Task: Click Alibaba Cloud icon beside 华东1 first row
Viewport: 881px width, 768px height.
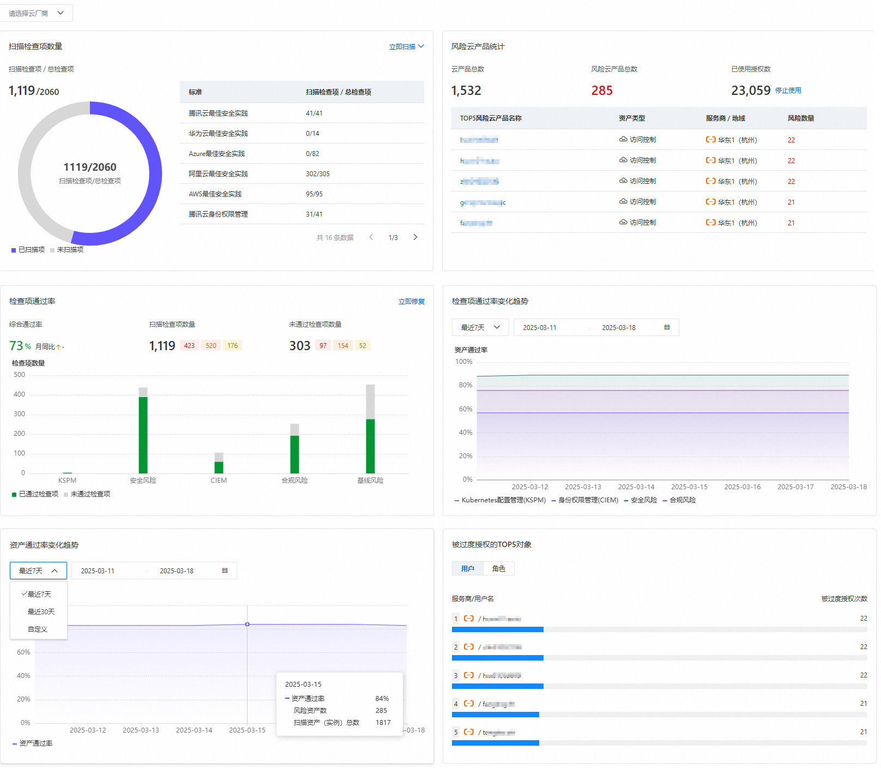Action: 710,140
